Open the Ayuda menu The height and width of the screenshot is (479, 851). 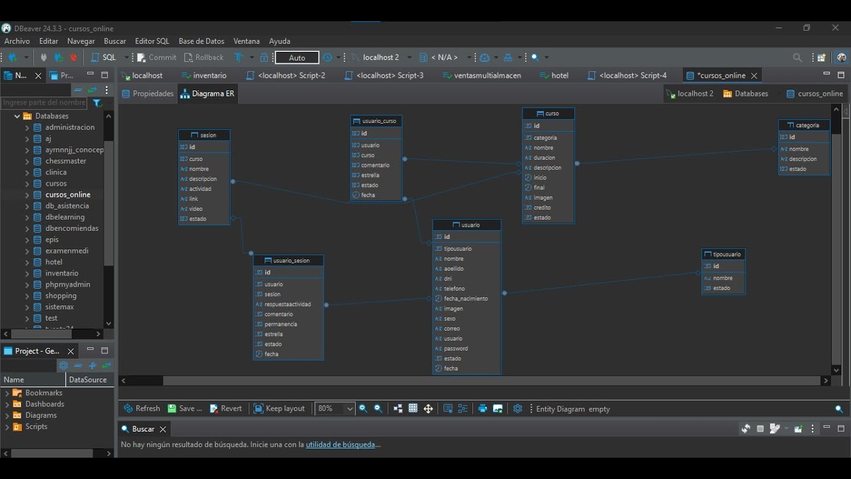[x=280, y=41]
